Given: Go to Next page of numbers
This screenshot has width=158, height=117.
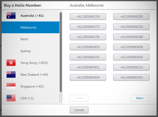Looking at the screenshot, I should pyautogui.click(x=140, y=98).
